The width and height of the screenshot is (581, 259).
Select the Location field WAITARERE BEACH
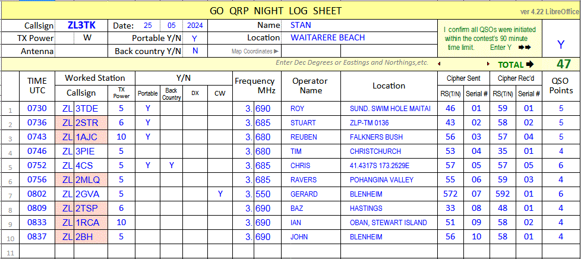click(x=359, y=38)
